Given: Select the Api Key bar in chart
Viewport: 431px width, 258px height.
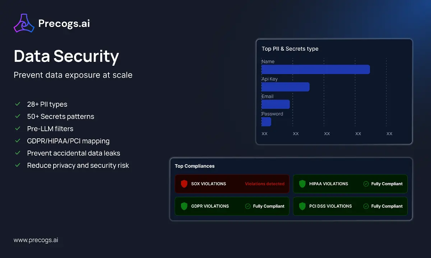Looking at the screenshot, I should (285, 87).
